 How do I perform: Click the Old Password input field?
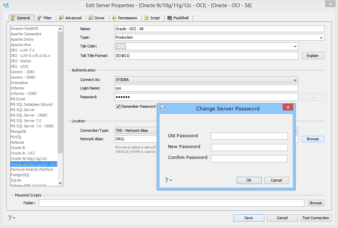point(249,136)
